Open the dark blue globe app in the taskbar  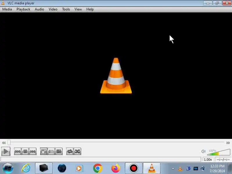tap(62, 168)
